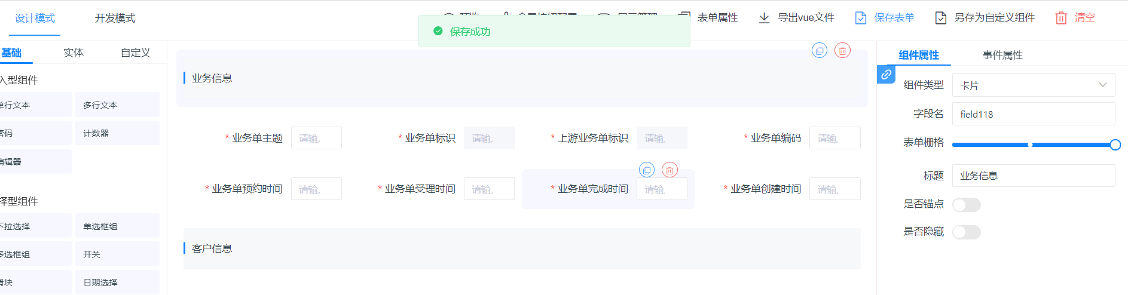This screenshot has height=295, width=1128.
Task: Pick the 单选框组 component
Action: (x=117, y=226)
